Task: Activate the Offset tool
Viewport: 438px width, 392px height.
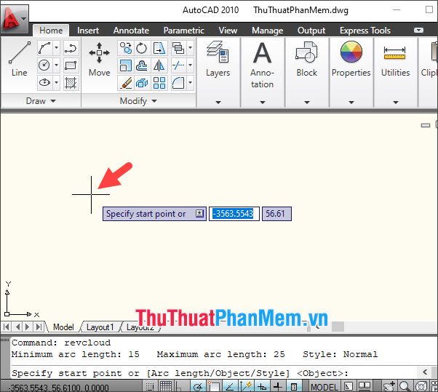Action: 142,65
